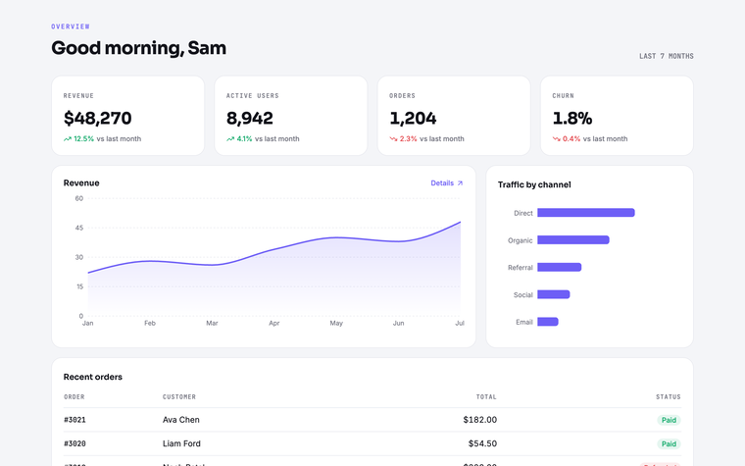The image size is (745, 466).
Task: Click the Feb label on revenue chart
Action: tap(150, 323)
